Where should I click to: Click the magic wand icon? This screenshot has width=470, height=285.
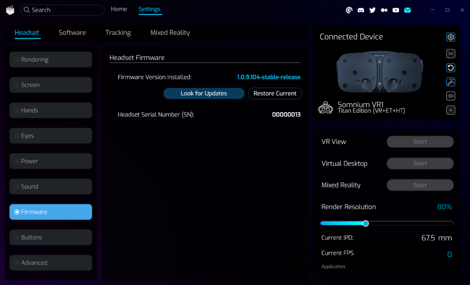pyautogui.click(x=451, y=82)
